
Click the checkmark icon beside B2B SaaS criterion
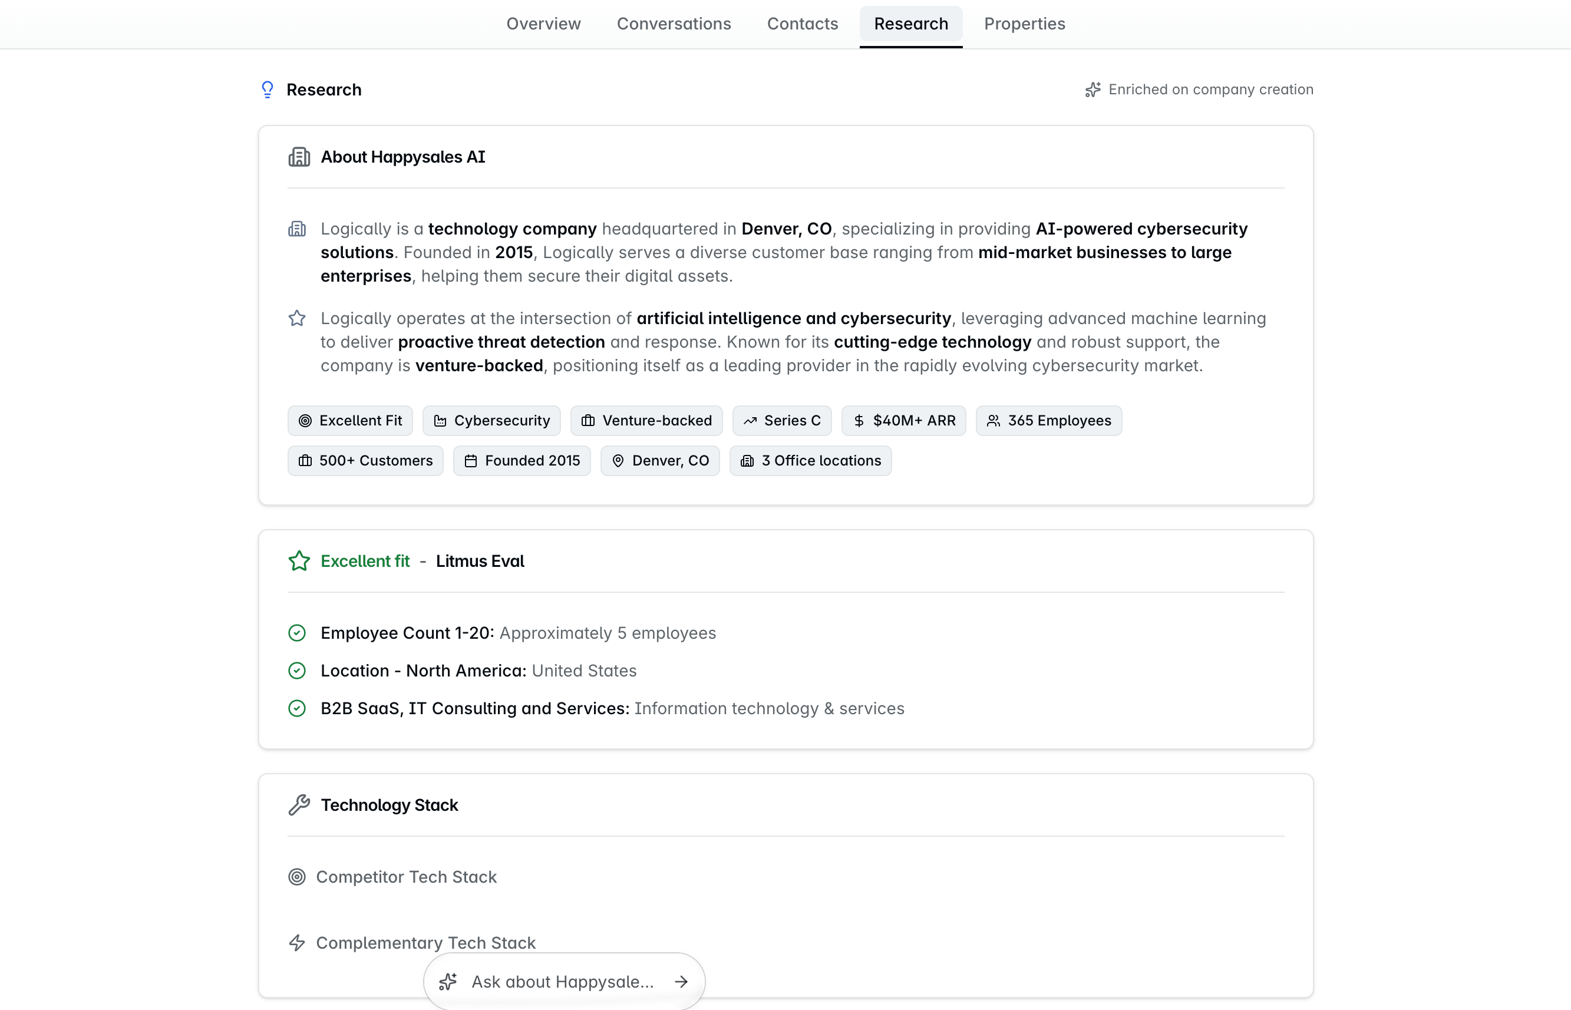(x=297, y=708)
